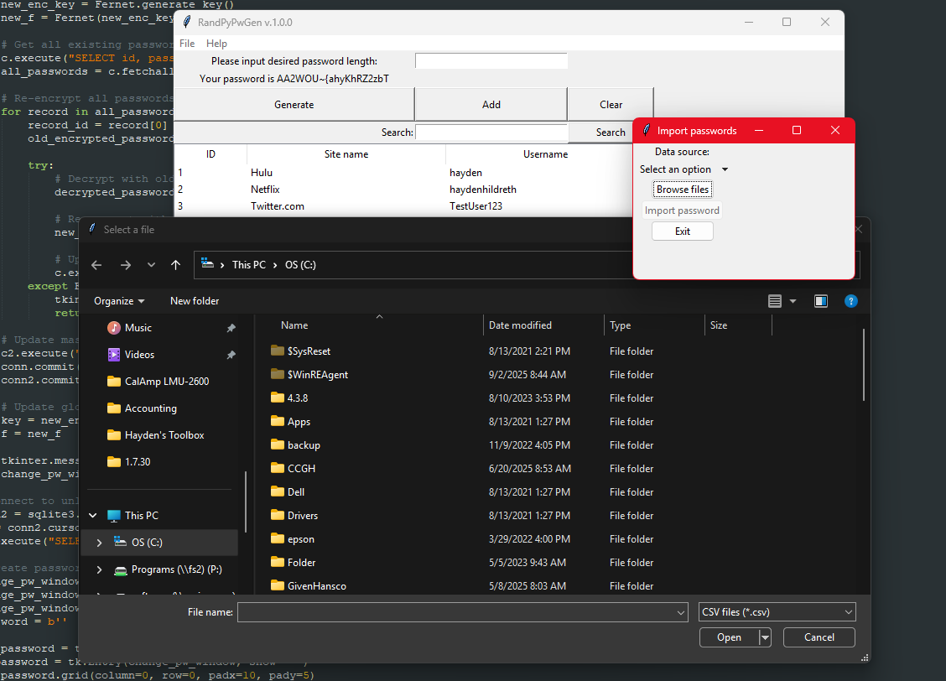Open Help menu in RandPyPwGen
Screen dimensions: 946x681
click(216, 44)
